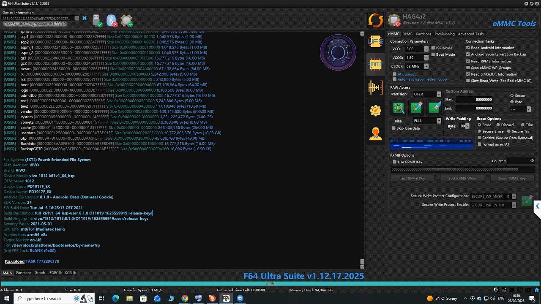Open the Microsoft Store taskbar icon
541x304 pixels.
(143, 299)
